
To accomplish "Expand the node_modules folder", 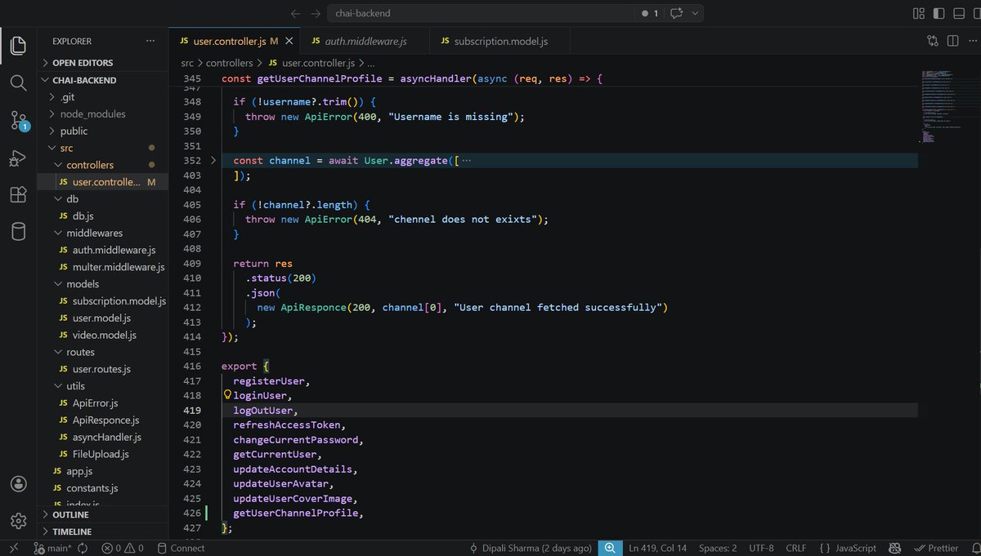I will (102, 114).
